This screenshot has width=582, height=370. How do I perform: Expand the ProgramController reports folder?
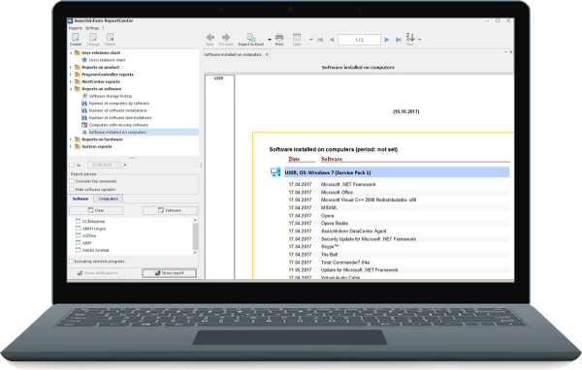pos(71,75)
